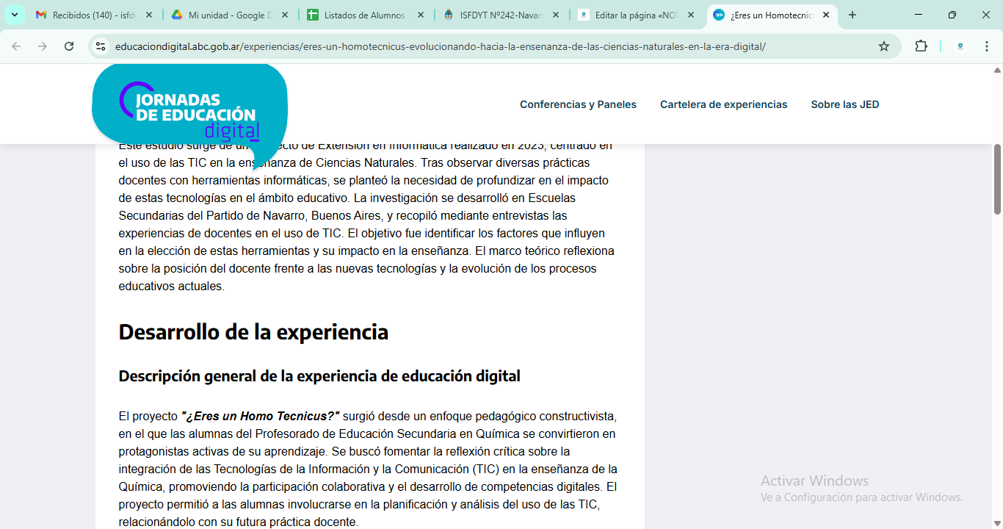Open the browser profile avatar
This screenshot has width=1003, height=529.
coord(960,46)
